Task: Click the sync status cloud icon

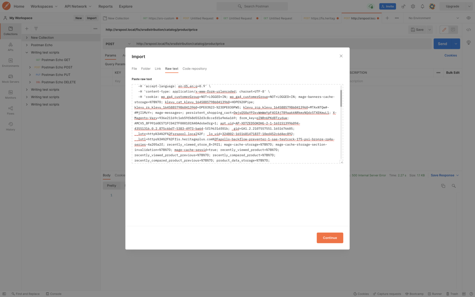Action: click(370, 6)
